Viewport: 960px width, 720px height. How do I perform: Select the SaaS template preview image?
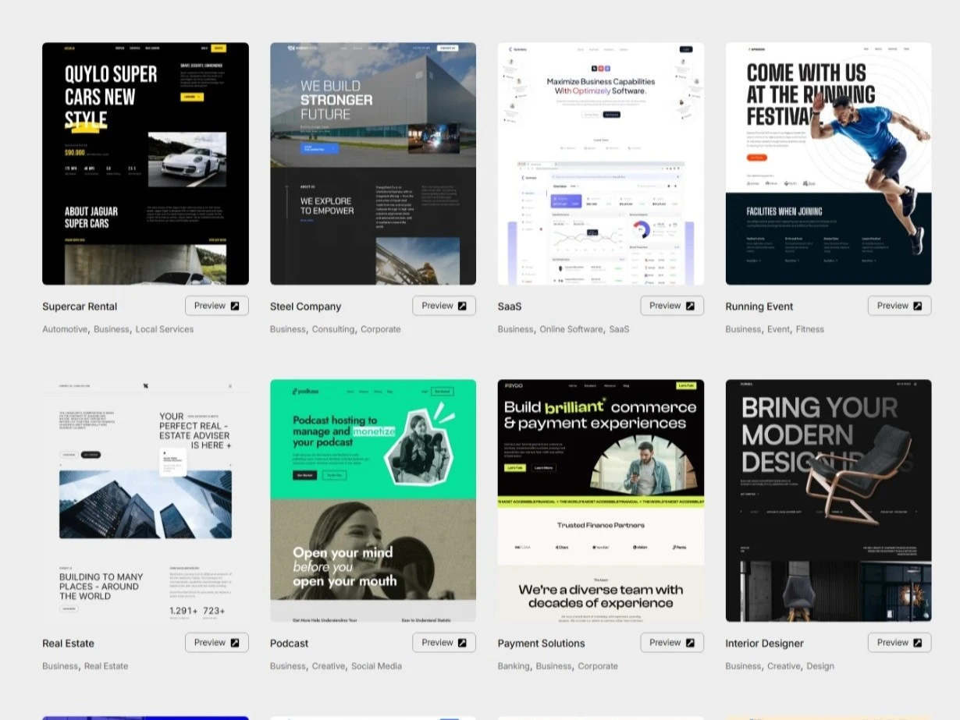[x=600, y=164]
